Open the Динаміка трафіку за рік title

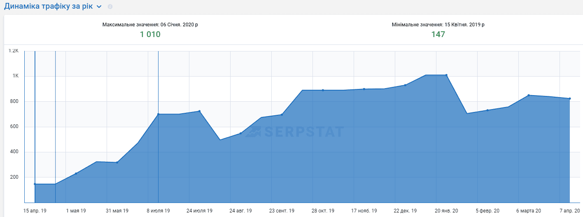(49, 7)
